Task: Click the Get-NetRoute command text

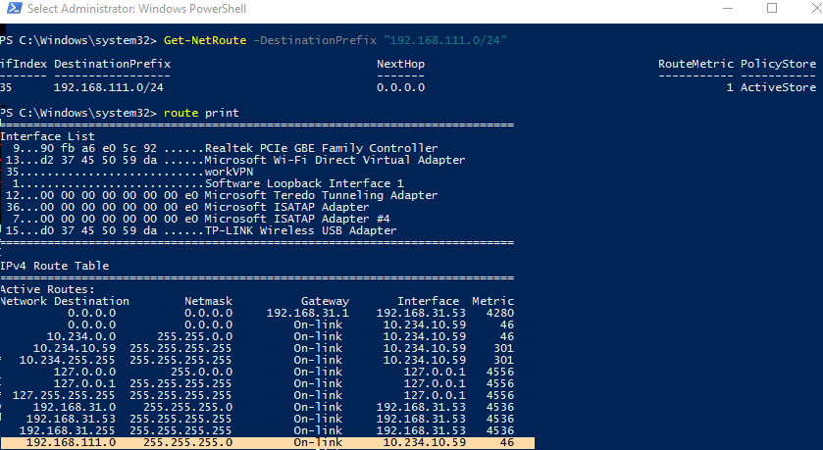Action: (x=205, y=40)
